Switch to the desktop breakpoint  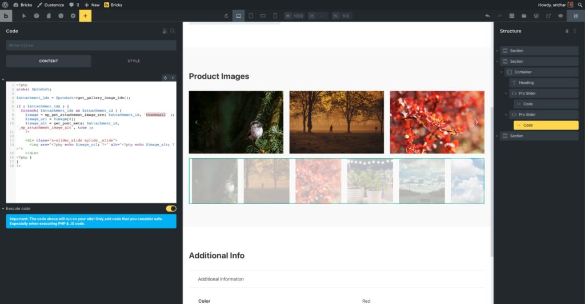tap(238, 15)
